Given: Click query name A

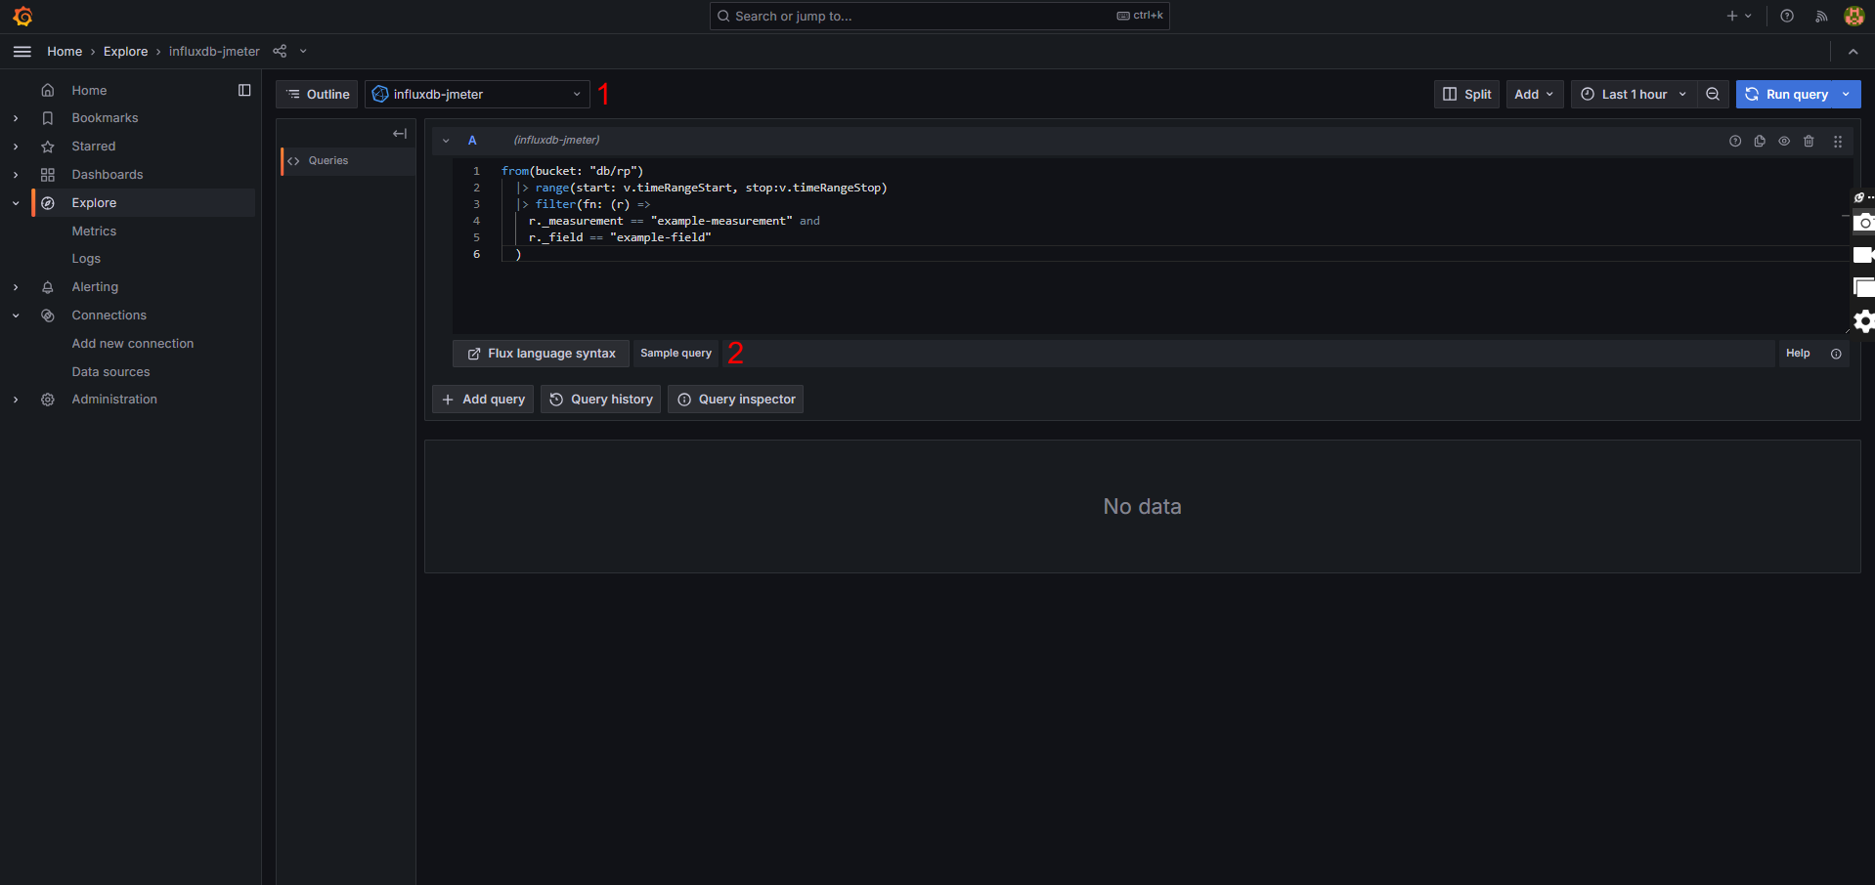Looking at the screenshot, I should coord(472,141).
